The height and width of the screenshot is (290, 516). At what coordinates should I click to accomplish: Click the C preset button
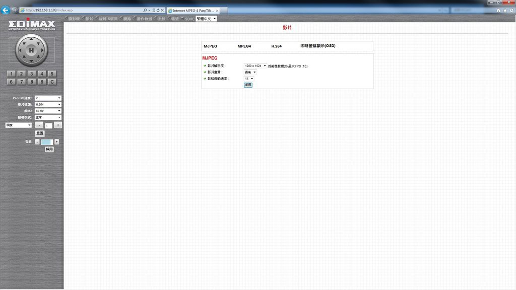coord(52,82)
